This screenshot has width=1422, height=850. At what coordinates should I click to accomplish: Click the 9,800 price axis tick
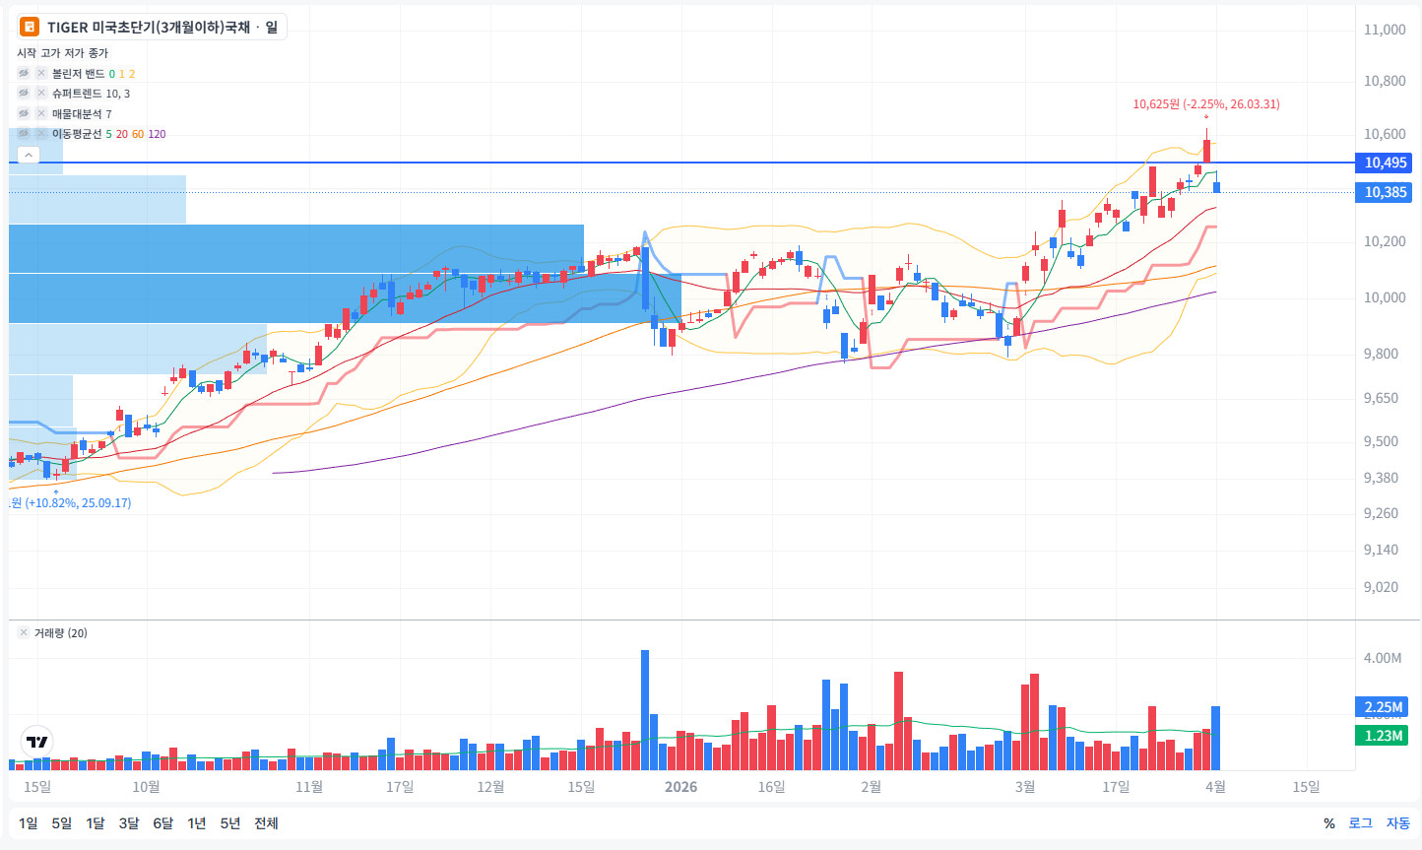1381,354
